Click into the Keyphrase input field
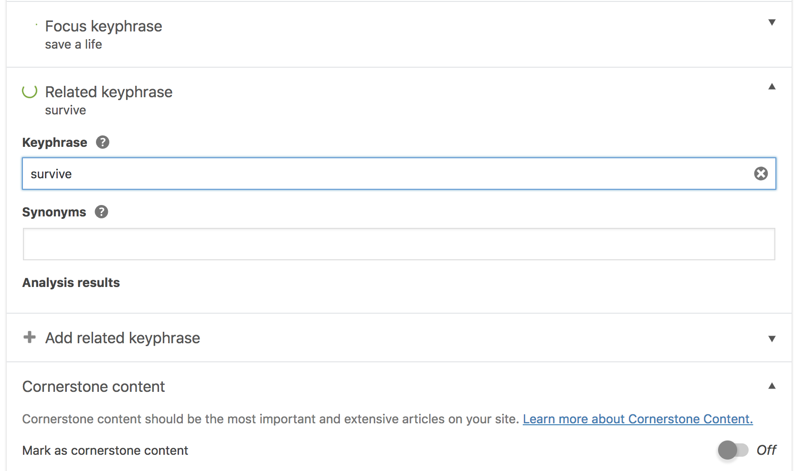The height and width of the screenshot is (471, 804). click(x=382, y=174)
